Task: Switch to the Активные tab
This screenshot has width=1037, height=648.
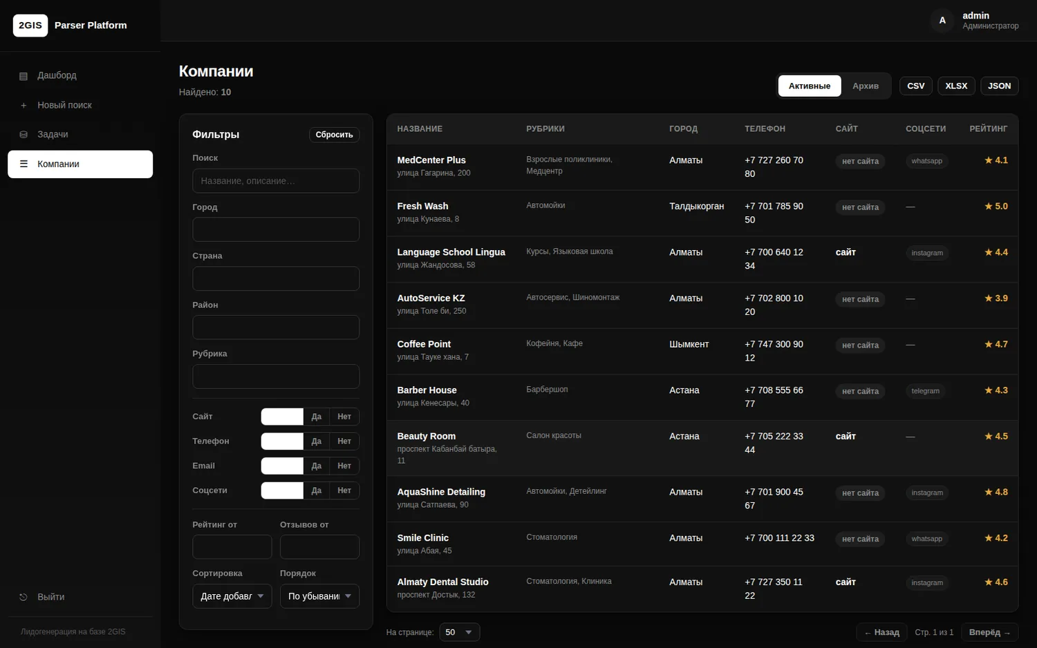Action: pos(810,86)
